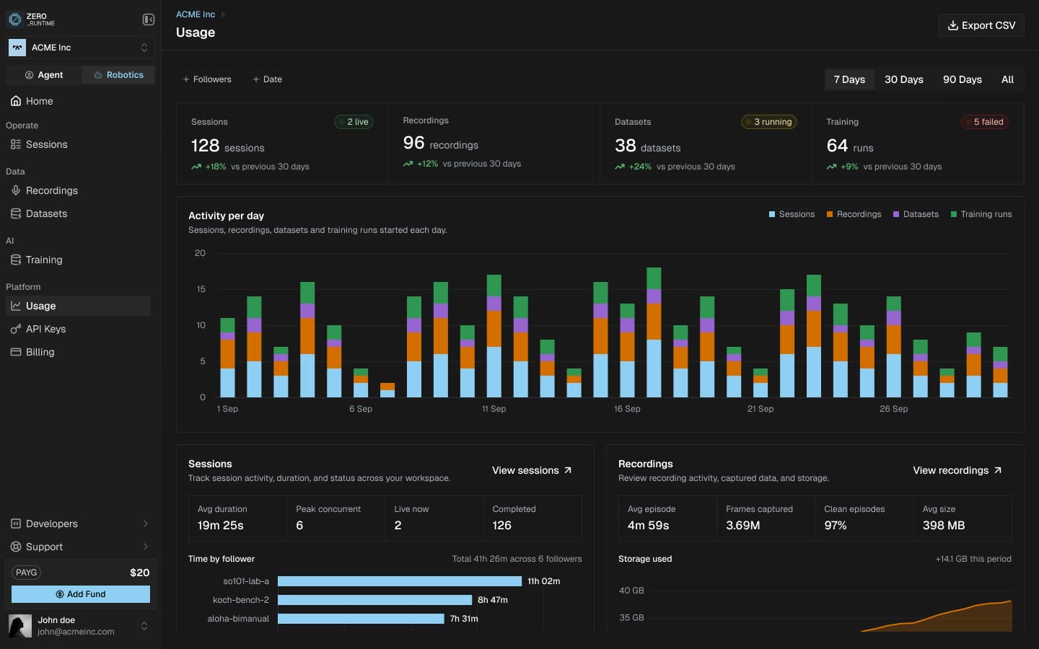Click John Doe's avatar thumbnail
The width and height of the screenshot is (1039, 649).
20,626
